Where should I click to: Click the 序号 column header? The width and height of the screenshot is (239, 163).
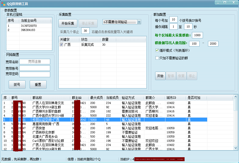pos(13,20)
